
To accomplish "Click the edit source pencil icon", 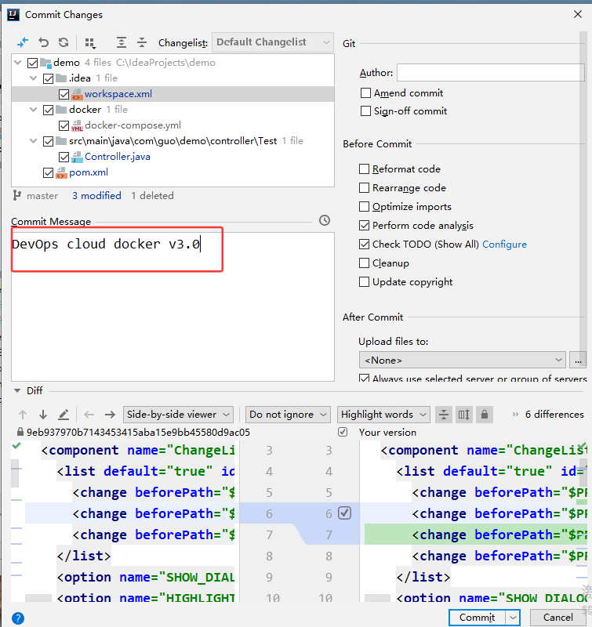I will pyautogui.click(x=64, y=415).
